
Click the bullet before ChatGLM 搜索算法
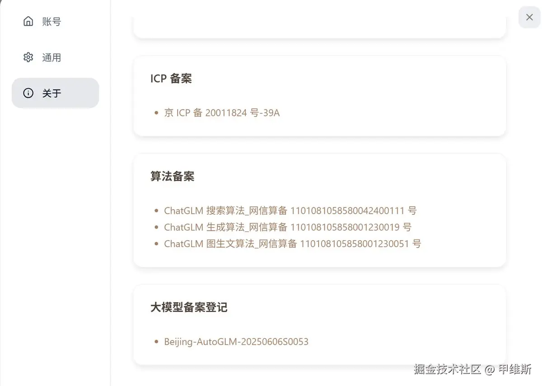(x=156, y=210)
